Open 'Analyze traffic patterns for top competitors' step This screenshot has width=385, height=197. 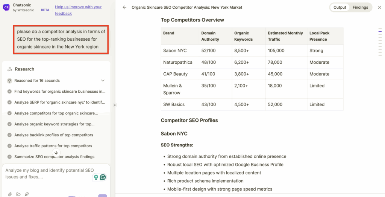pyautogui.click(x=53, y=146)
